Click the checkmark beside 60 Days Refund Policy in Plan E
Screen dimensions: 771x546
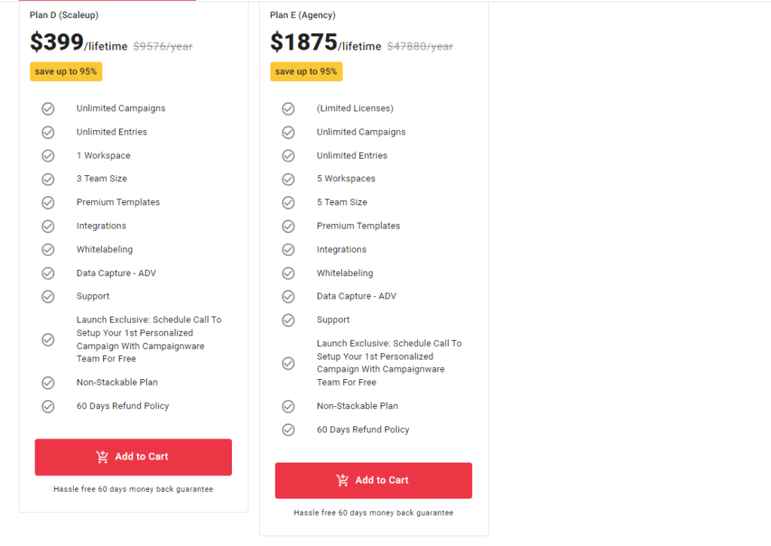pyautogui.click(x=288, y=429)
